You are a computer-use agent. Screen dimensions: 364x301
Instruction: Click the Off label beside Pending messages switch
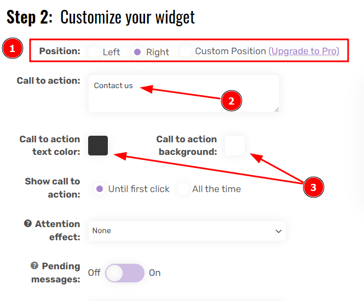click(x=94, y=273)
